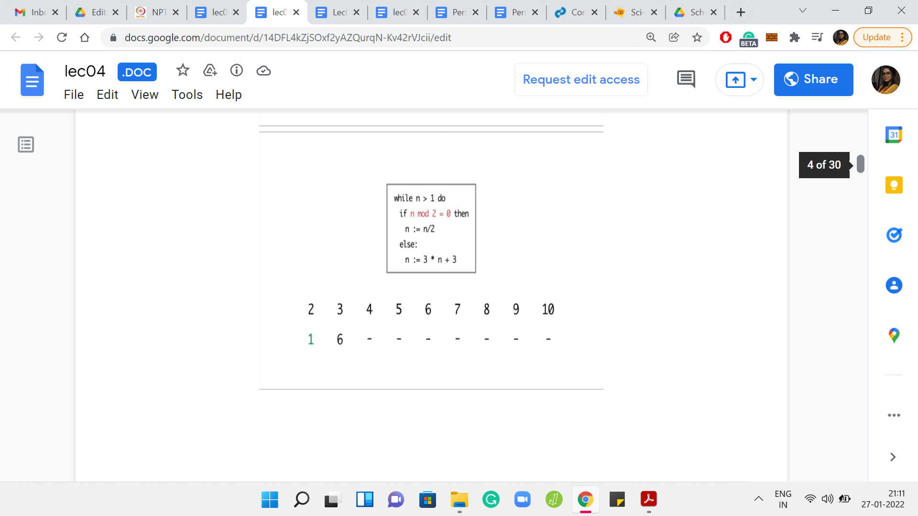Check cloud document status icon
This screenshot has width=918, height=516.
click(x=263, y=71)
